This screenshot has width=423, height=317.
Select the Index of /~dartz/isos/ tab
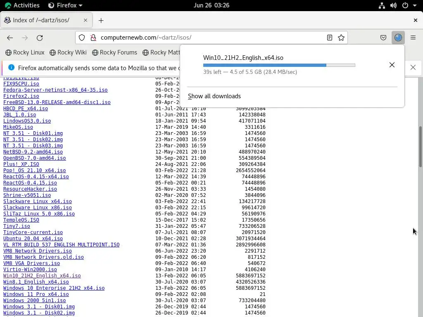(x=46, y=20)
